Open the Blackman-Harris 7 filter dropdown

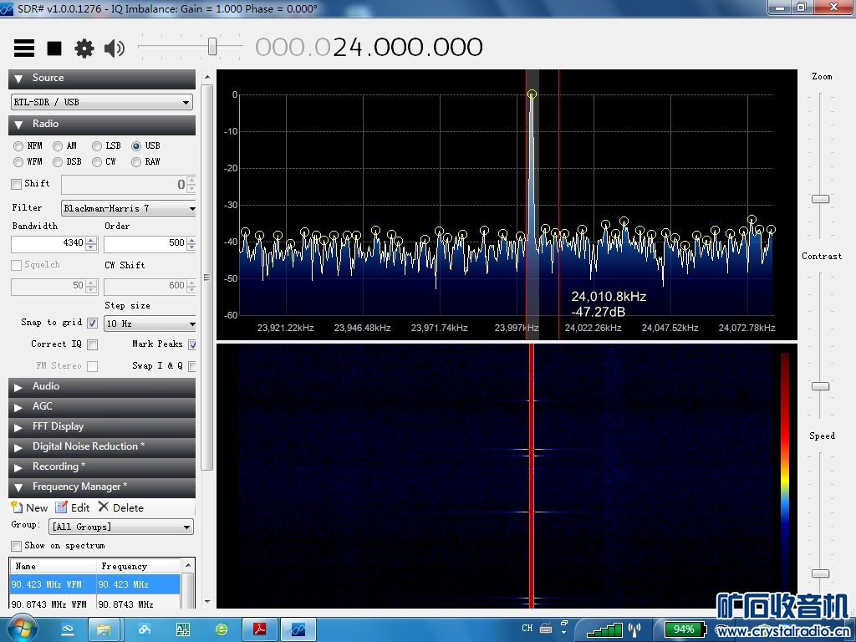pos(129,208)
